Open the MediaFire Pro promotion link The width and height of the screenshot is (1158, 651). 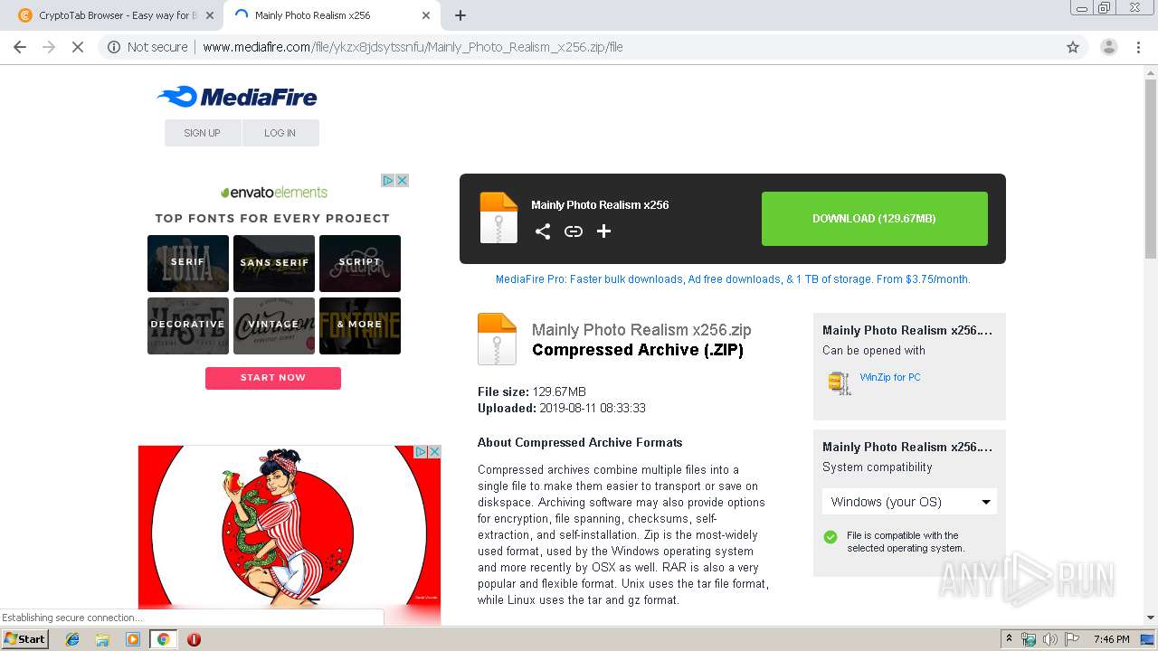[733, 279]
